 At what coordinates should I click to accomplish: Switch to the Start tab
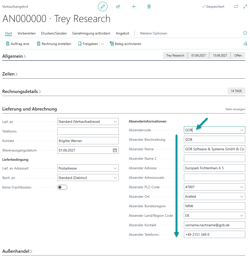8,33
